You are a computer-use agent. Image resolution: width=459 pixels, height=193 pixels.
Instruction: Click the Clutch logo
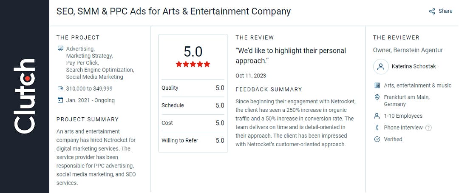pos(24,96)
